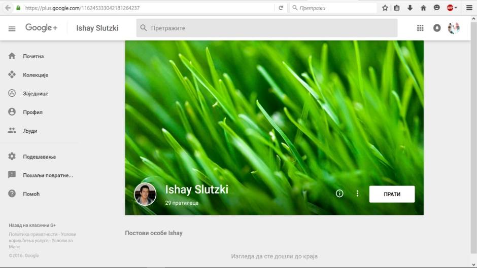This screenshot has height=268, width=477.
Task: Open Колекције in the sidebar
Action: point(35,75)
